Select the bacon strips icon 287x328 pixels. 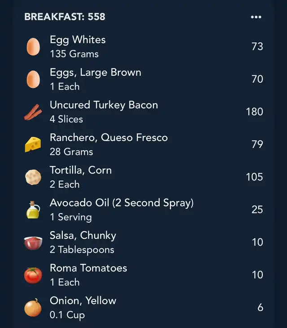[x=33, y=112]
